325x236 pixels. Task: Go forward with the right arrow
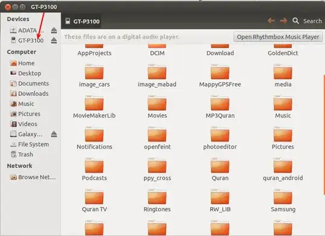[283, 20]
